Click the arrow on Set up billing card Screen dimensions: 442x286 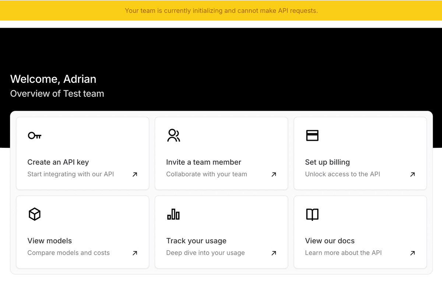(412, 174)
